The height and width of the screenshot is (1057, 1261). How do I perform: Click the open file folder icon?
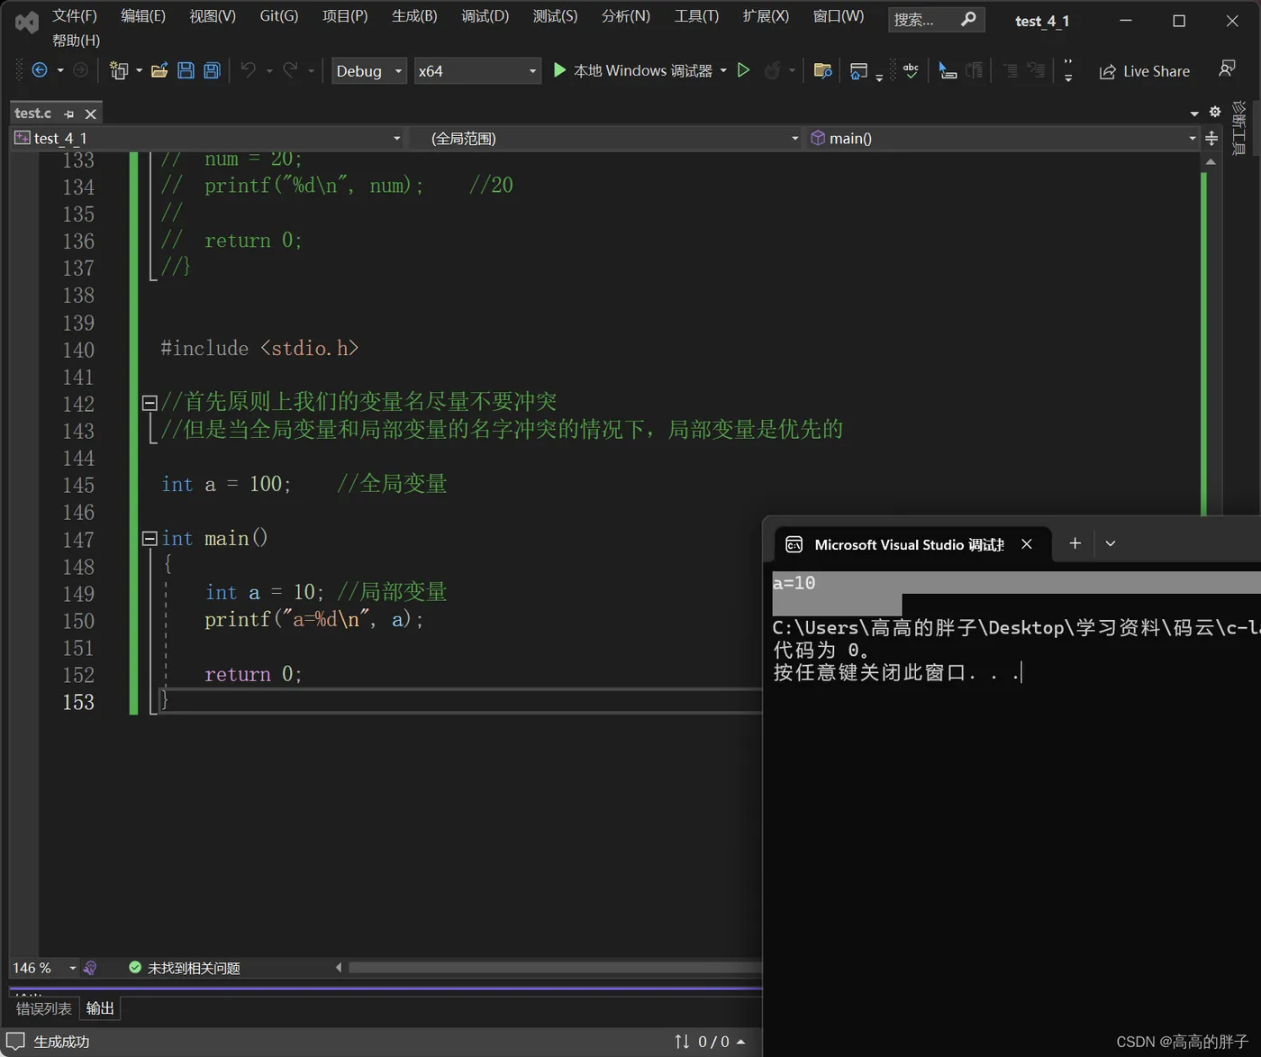[159, 70]
